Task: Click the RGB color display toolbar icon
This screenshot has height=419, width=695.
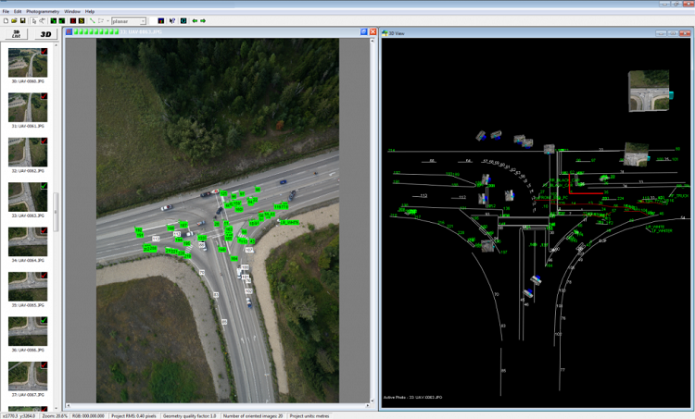Action: [x=161, y=20]
